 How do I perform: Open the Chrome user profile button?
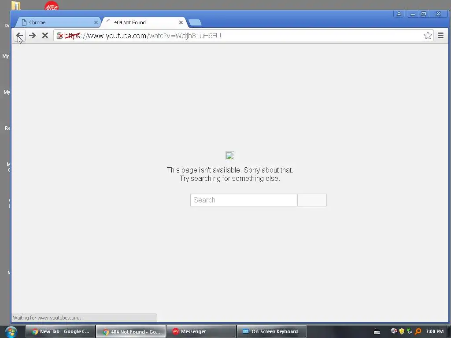[399, 14]
